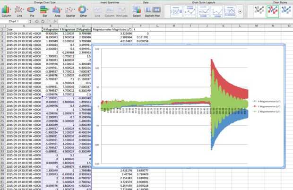Click cell containing 2.435176
Viewport: 293px width, 190px height.
112,170
